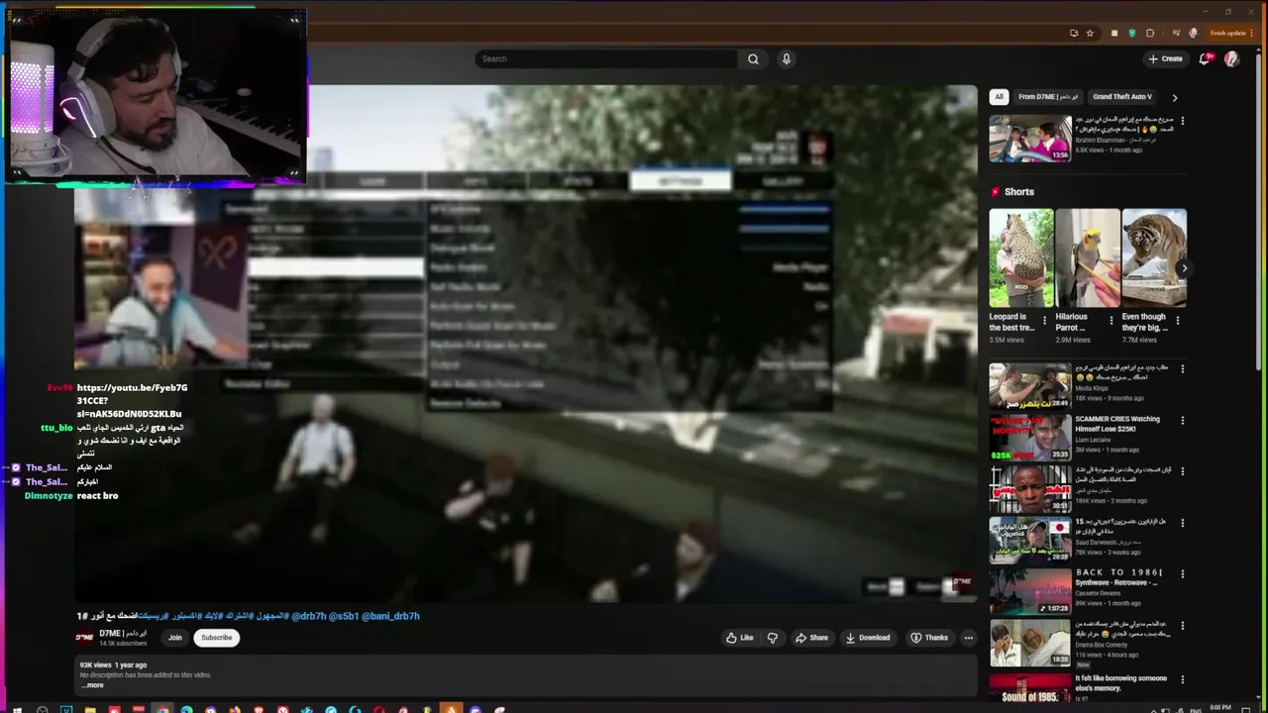Open Saad Darweesh Japan video thumbnail

click(x=1030, y=540)
